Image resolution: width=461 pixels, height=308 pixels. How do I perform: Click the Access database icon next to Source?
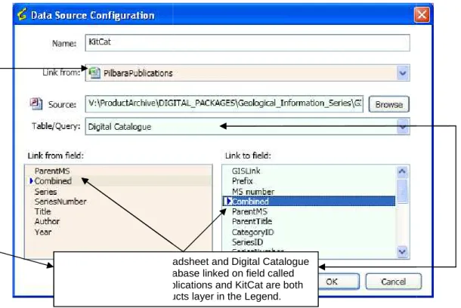point(36,103)
